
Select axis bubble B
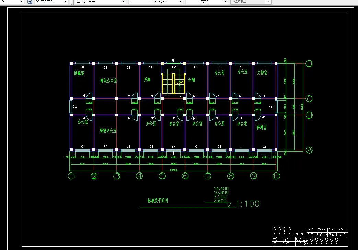(309, 116)
